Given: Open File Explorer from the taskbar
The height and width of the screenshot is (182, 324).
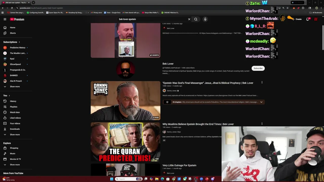Looking at the screenshot, I should [x=157, y=179].
